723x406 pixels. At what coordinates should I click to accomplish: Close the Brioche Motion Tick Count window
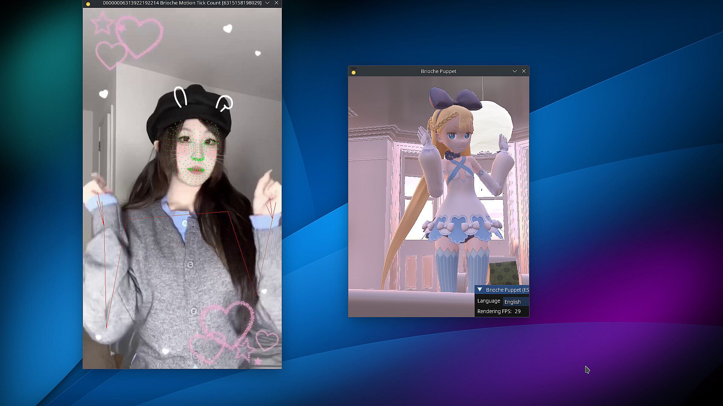tap(276, 3)
